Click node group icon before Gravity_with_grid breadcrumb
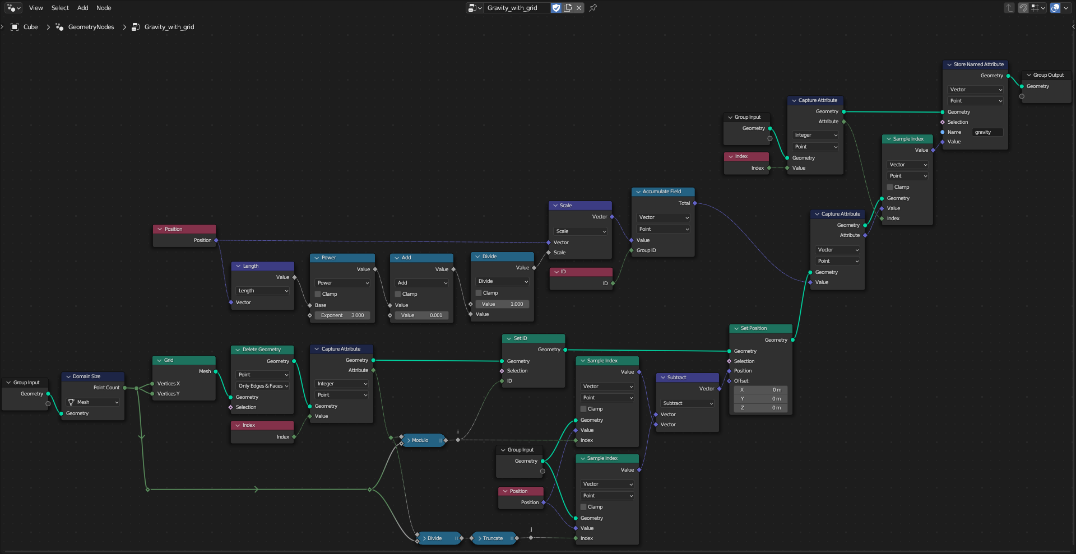This screenshot has height=554, width=1076. [136, 27]
